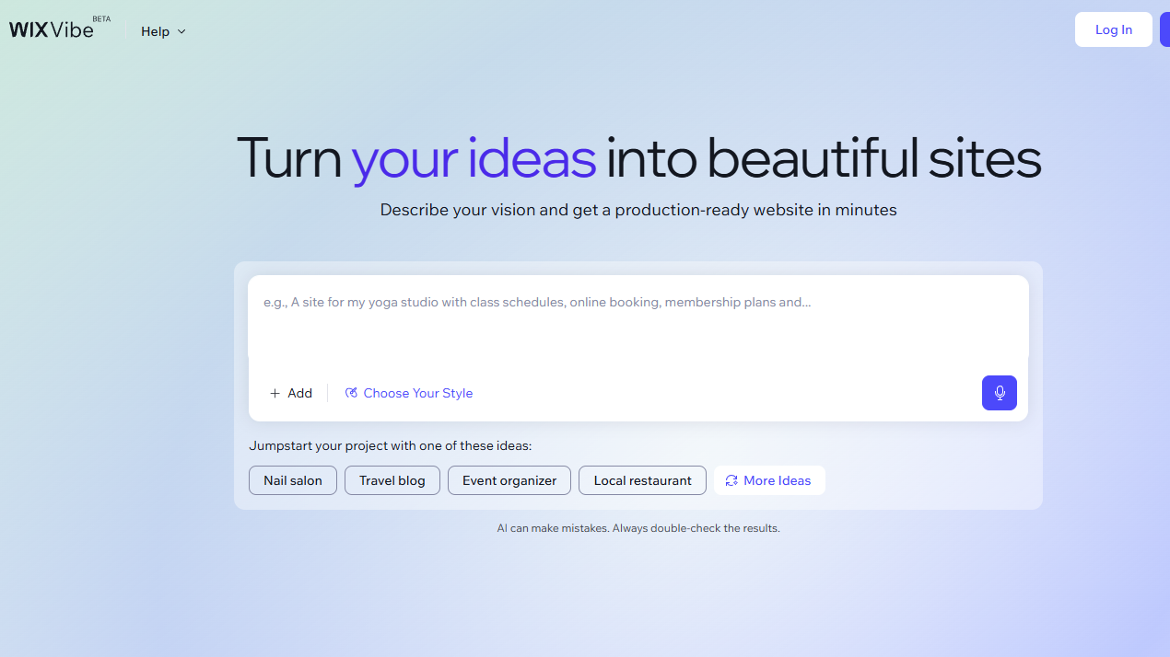
Task: Select the Nail salon idea chip
Action: point(293,480)
